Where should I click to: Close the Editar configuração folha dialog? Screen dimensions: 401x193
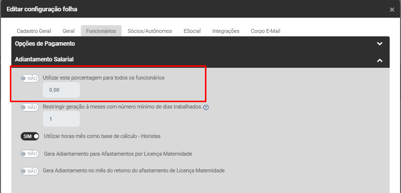392,10
